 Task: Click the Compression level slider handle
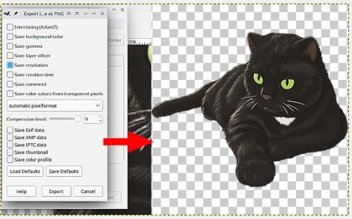(77, 119)
